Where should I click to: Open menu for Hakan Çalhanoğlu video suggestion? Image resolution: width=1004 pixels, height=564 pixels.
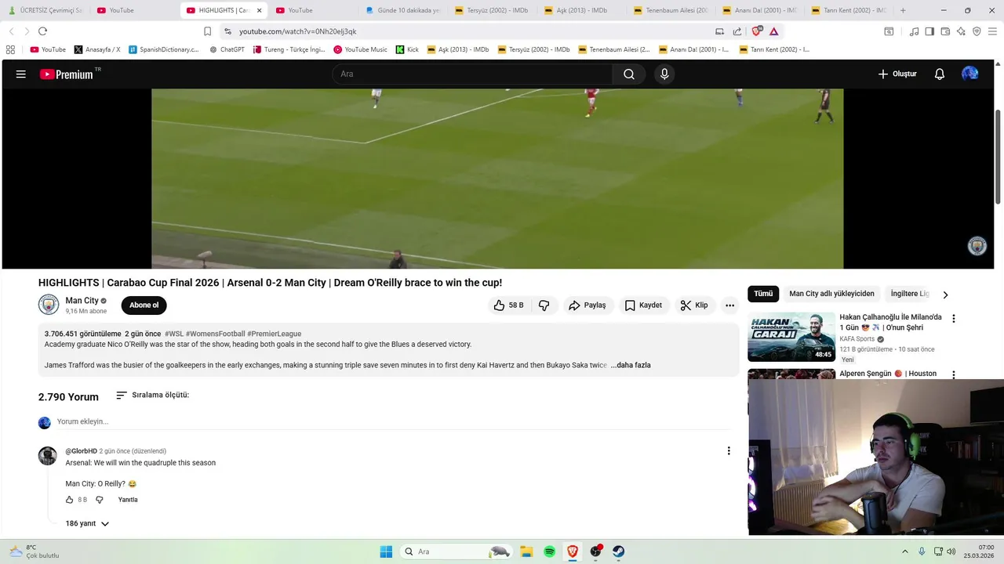(x=954, y=319)
